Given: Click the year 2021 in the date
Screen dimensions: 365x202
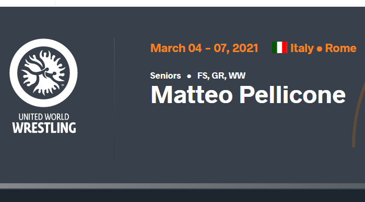Looking at the screenshot, I should coord(245,48).
